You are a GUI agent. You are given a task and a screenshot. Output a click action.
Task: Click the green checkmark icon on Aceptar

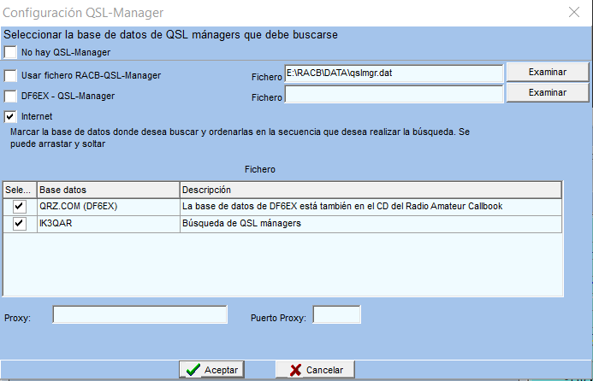coord(193,370)
